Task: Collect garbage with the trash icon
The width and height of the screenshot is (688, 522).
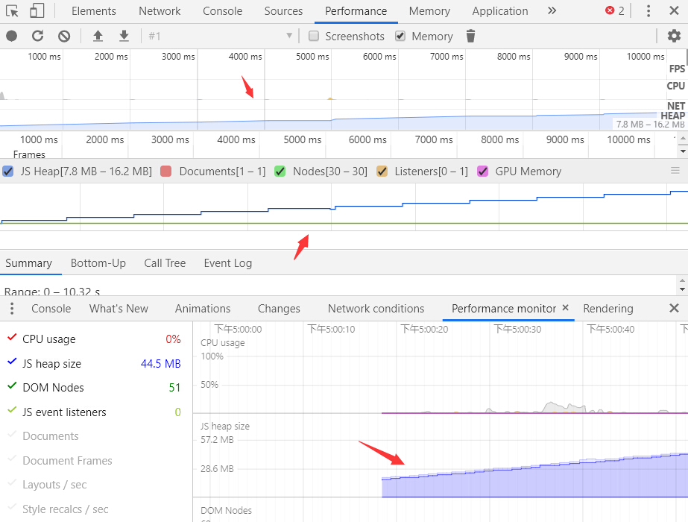Action: (470, 36)
